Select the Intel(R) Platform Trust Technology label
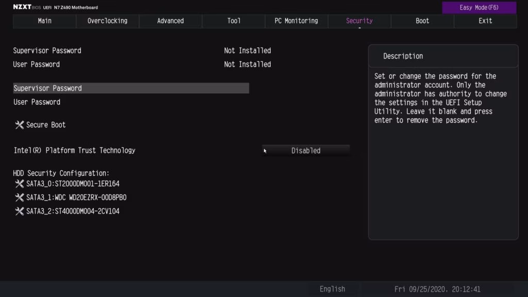This screenshot has height=297, width=528. click(74, 151)
